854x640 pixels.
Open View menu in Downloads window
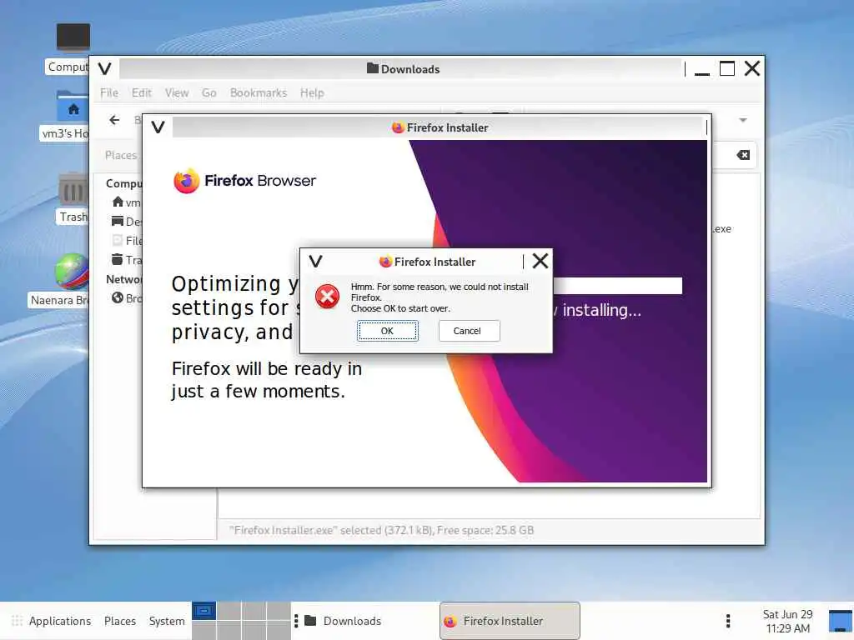[177, 93]
